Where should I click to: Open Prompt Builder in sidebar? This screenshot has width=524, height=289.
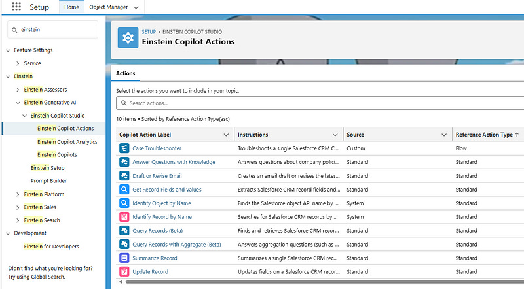pos(48,181)
